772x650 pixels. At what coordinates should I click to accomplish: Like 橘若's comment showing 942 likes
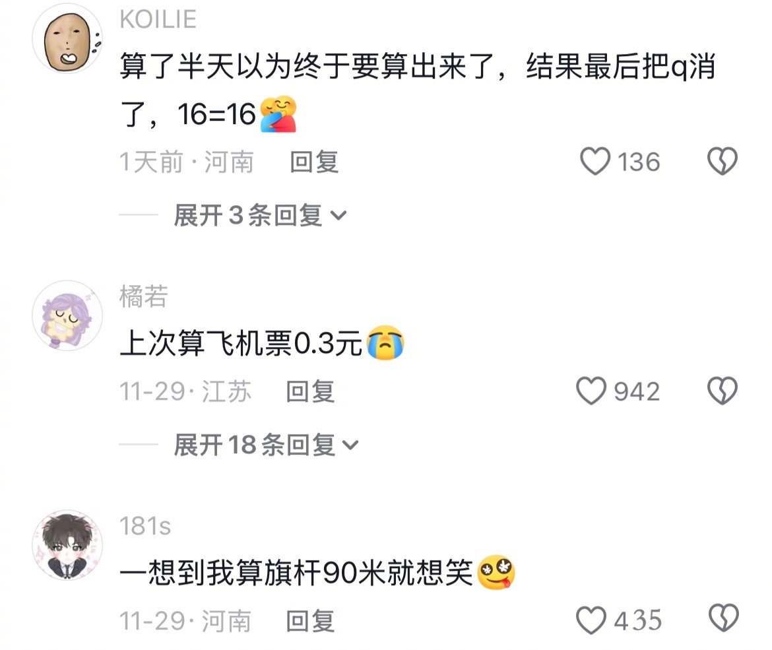click(591, 391)
